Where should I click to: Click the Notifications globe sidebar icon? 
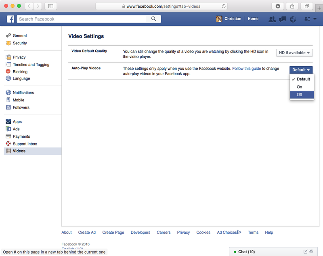pyautogui.click(x=8, y=92)
